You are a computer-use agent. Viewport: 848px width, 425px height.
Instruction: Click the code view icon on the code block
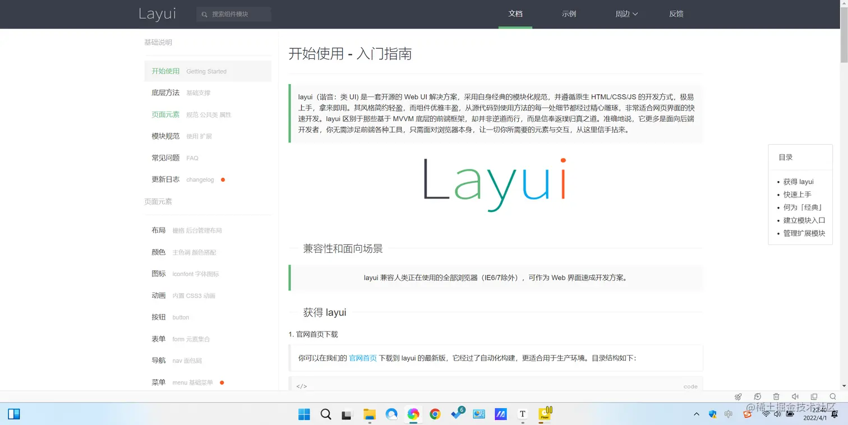[301, 386]
